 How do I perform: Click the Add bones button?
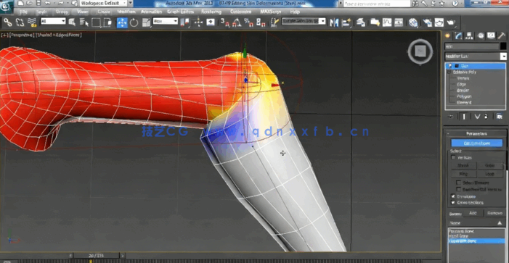473,213
